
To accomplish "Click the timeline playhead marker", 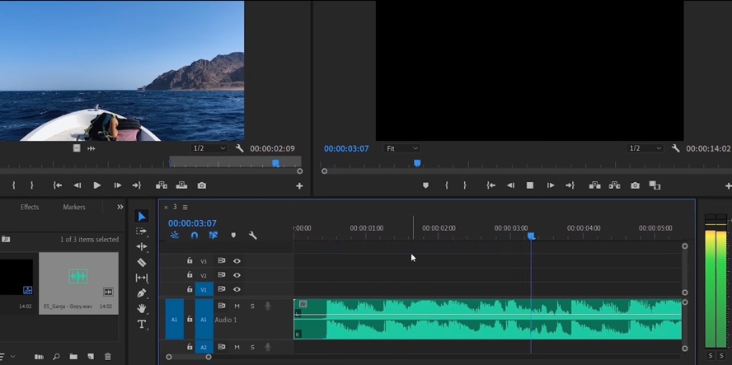I will 531,236.
